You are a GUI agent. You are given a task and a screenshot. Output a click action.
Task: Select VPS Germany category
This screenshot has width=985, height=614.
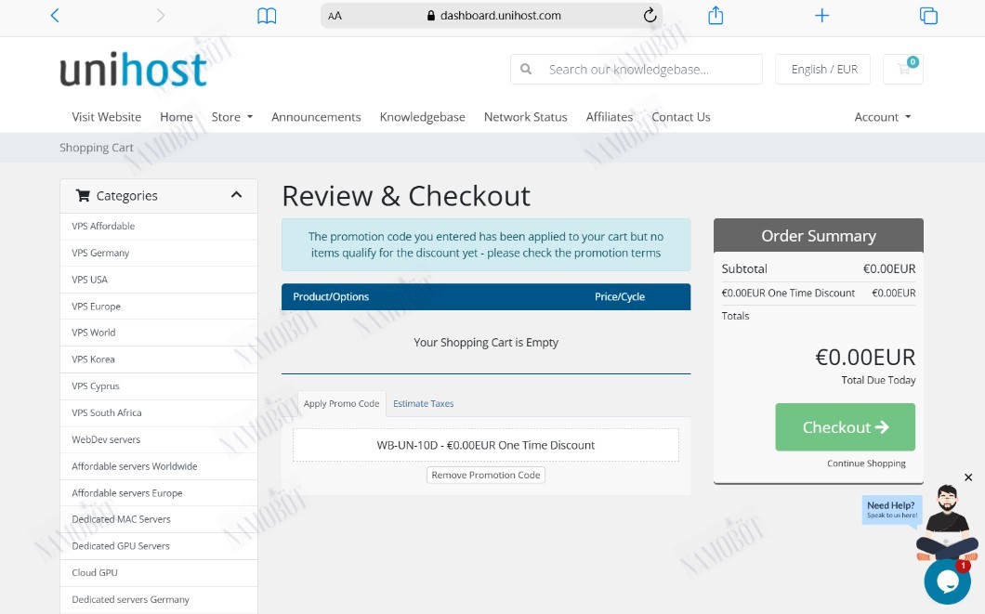(x=159, y=253)
